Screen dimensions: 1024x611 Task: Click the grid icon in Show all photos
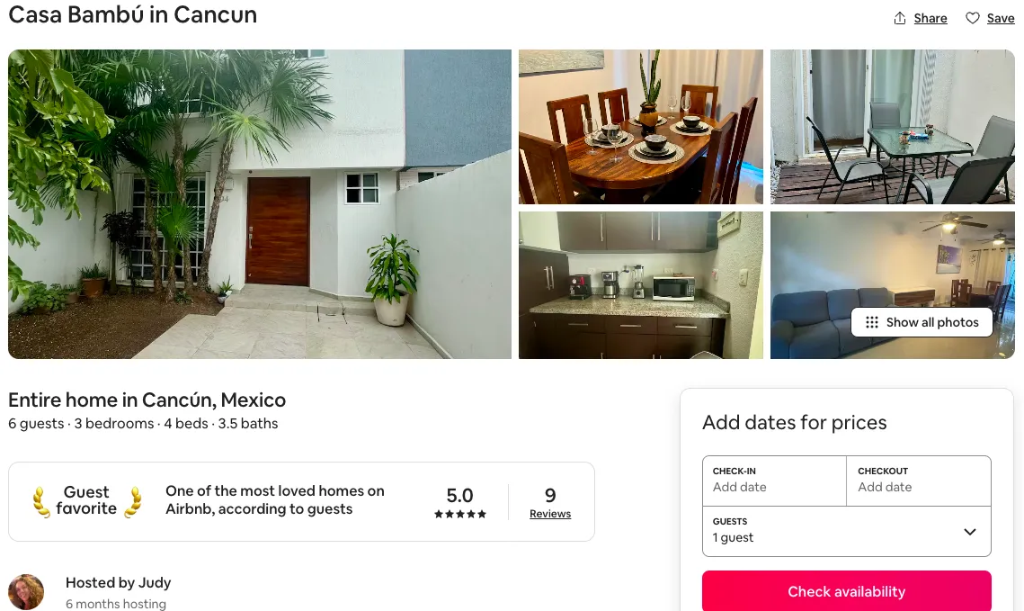tap(872, 322)
